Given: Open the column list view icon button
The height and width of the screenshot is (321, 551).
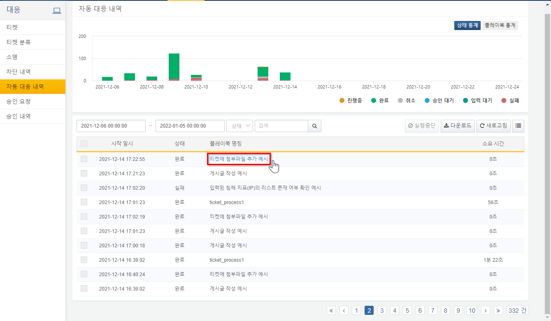Looking at the screenshot, I should 518,126.
